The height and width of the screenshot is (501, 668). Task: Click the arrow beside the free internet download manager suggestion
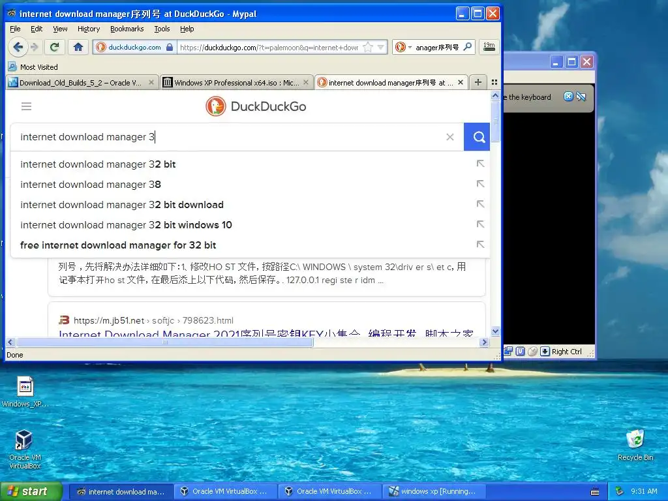point(480,245)
